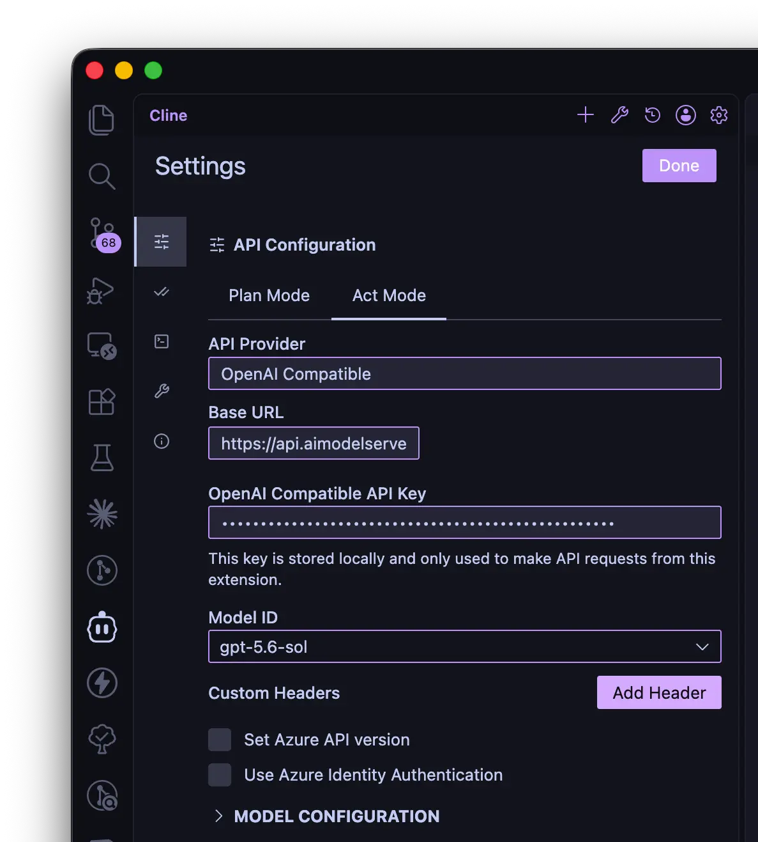Enable Use Azure Identity Authentication checkbox
Screen dimensions: 758x842
[220, 775]
